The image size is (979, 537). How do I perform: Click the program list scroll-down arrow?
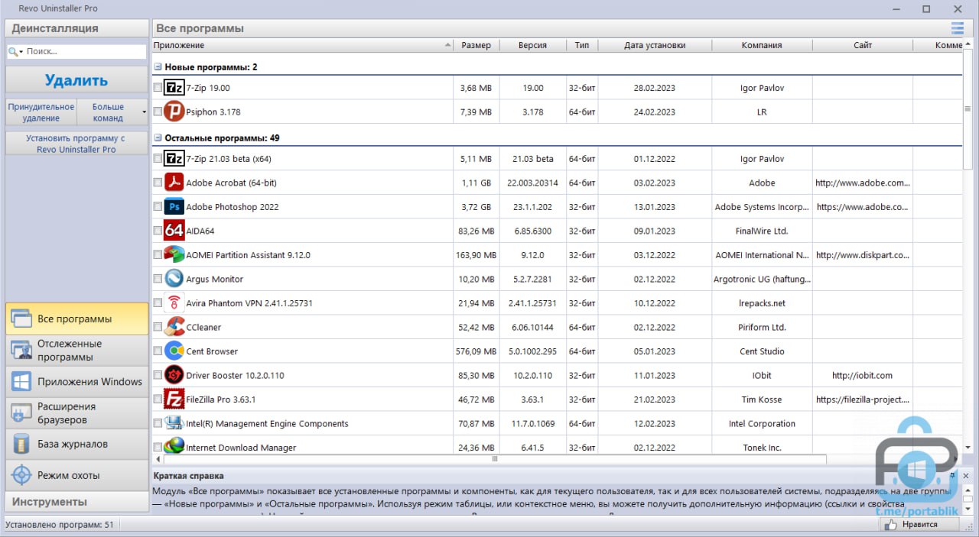point(968,448)
